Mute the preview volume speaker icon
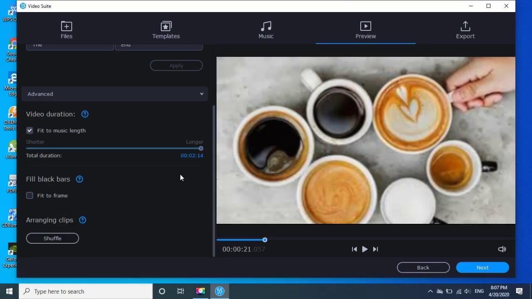This screenshot has height=299, width=532. click(x=502, y=249)
